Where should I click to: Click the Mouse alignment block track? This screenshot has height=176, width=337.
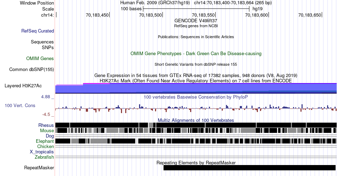tap(196, 130)
